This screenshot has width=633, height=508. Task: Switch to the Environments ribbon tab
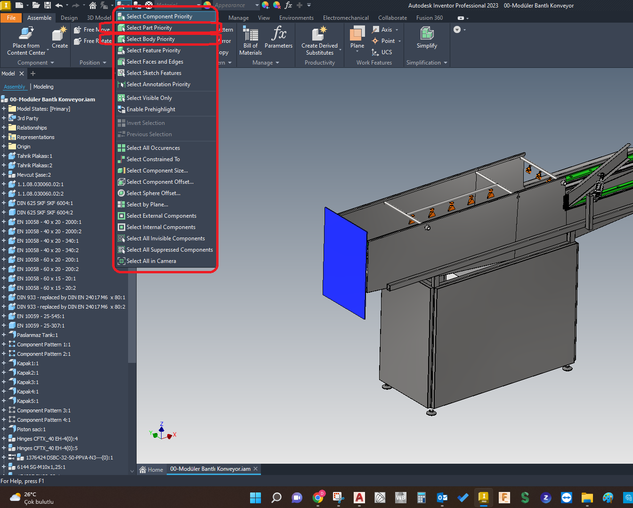point(296,18)
